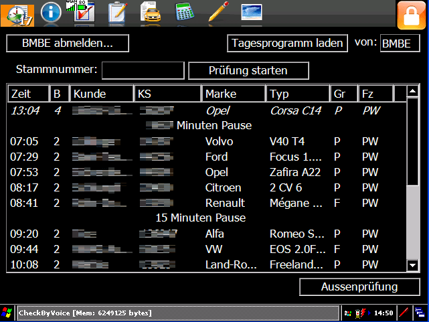This screenshot has height=322, width=429.
Task: Select the V40 T4 type cell
Action: click(287, 141)
